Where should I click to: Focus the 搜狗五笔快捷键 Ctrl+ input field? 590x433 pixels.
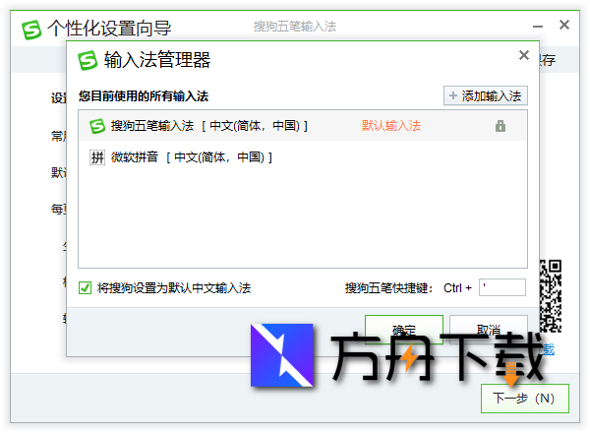tap(501, 287)
